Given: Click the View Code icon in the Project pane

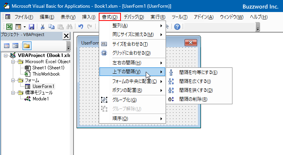Looking at the screenshot, I should (7, 46).
